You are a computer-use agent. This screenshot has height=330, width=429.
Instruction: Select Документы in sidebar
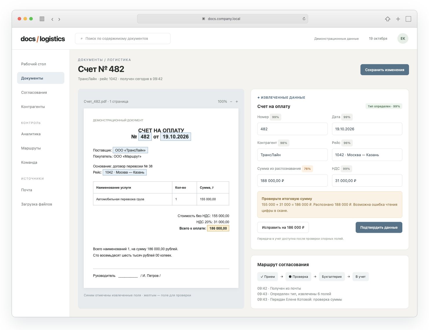pos(41,78)
